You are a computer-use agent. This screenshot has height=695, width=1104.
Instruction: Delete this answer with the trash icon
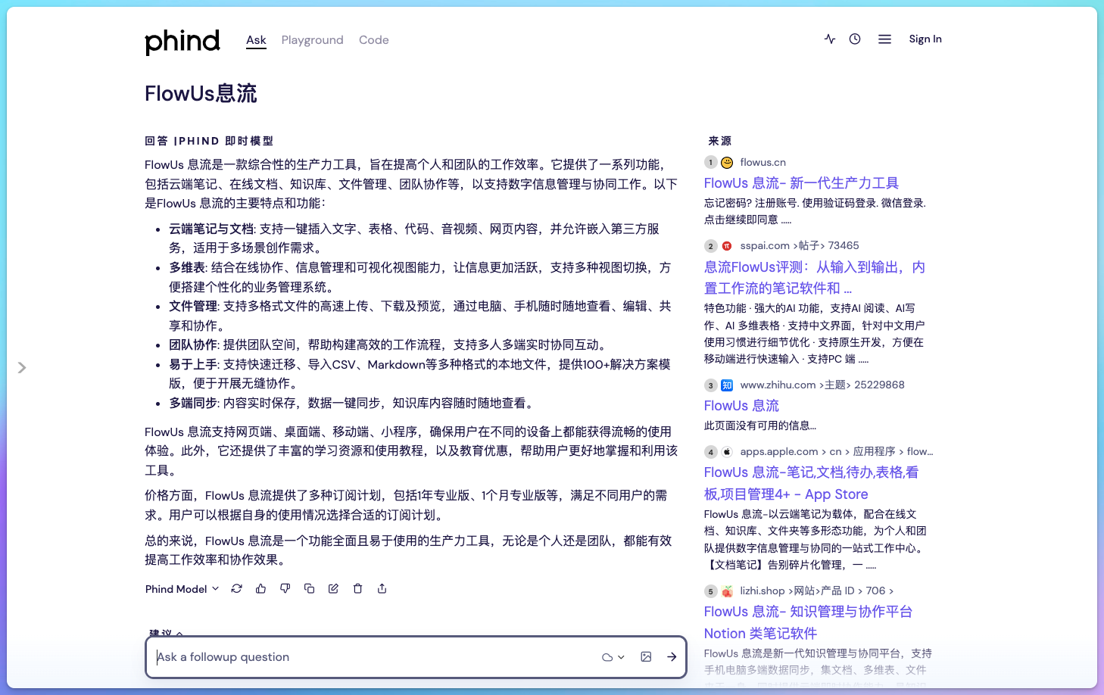(x=357, y=589)
